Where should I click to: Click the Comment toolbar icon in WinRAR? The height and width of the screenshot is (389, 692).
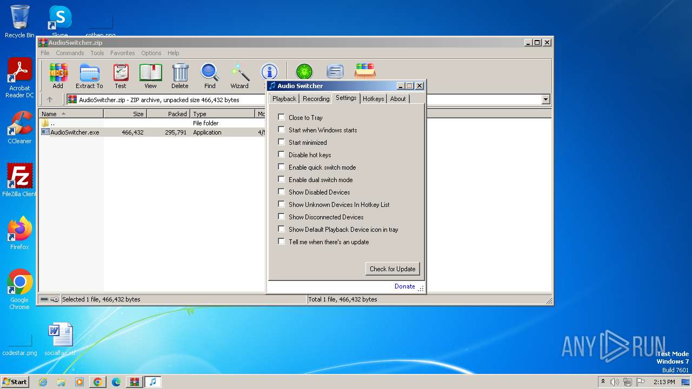point(335,71)
